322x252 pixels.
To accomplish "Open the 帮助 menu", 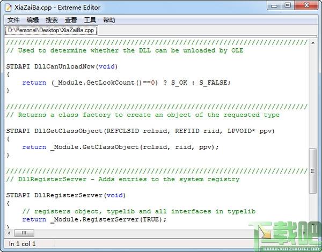I will 109,20.
